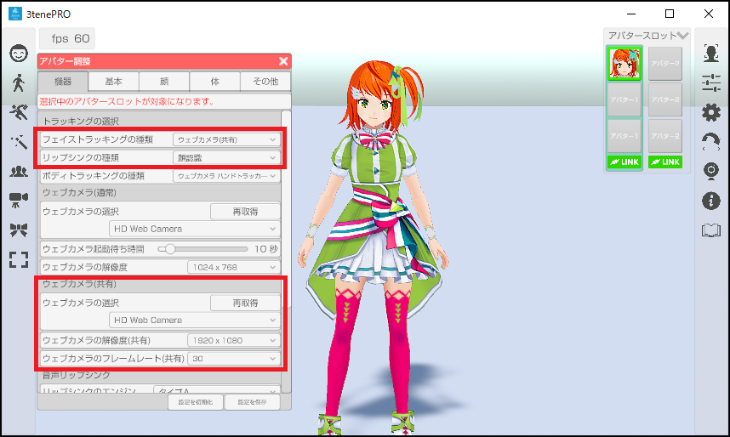Screen dimensions: 730x437
Task: Open HD Web Camera dropdown under ウェブカメラ(共有)
Action: pos(195,321)
